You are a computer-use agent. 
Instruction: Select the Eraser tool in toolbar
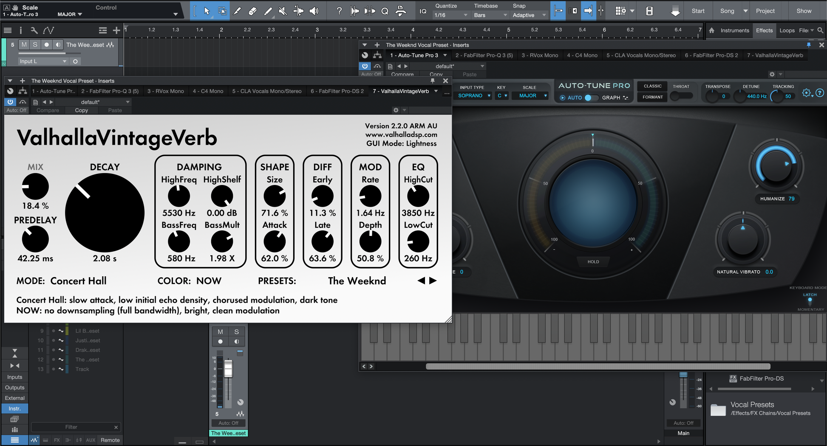click(x=252, y=11)
